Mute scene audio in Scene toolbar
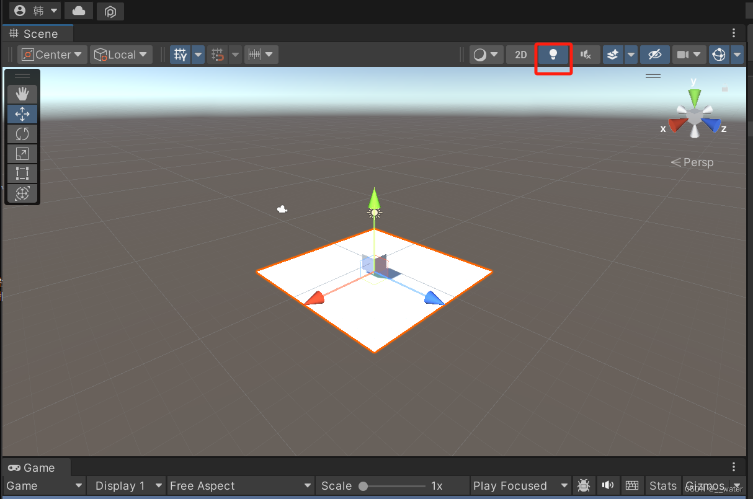Viewport: 753px width, 499px height. [586, 55]
